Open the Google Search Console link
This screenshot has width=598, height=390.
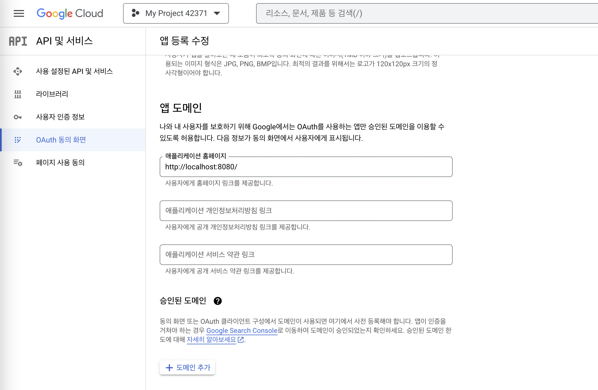click(242, 331)
